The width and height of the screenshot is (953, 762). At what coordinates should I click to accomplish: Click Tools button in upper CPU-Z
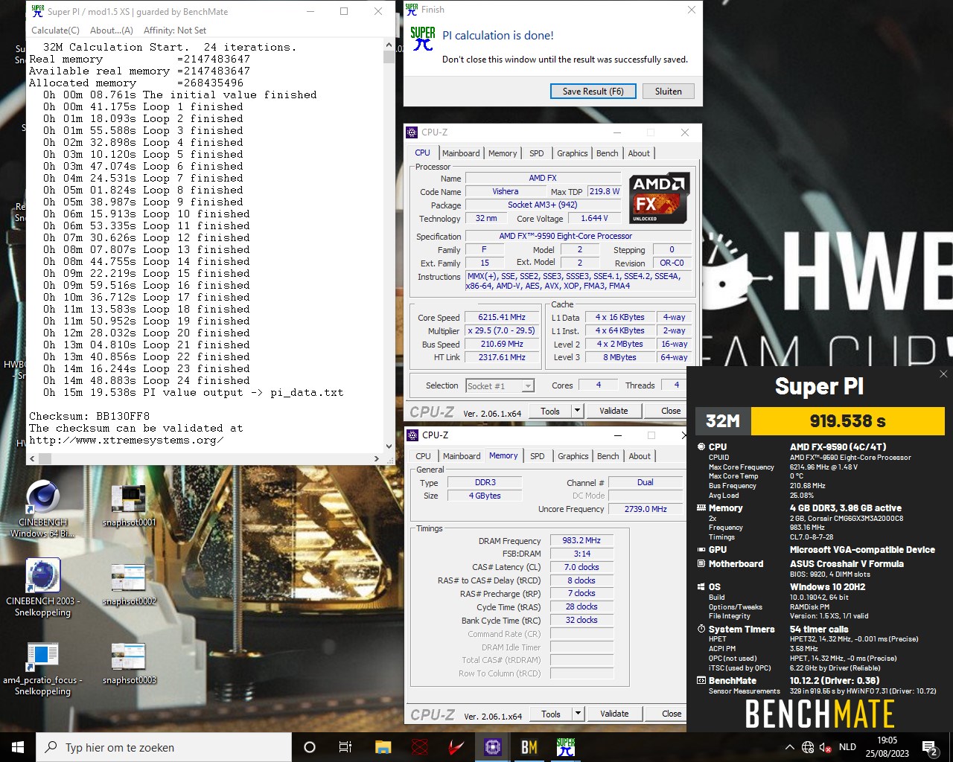pyautogui.click(x=550, y=411)
